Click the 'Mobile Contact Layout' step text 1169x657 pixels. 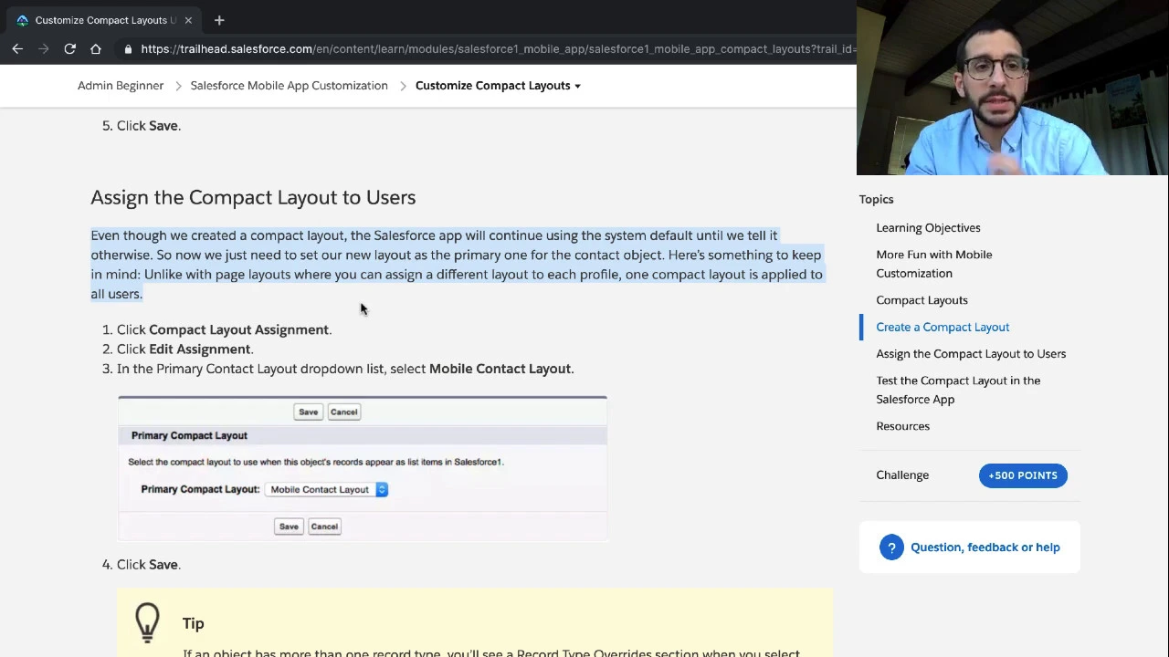pyautogui.click(x=500, y=369)
